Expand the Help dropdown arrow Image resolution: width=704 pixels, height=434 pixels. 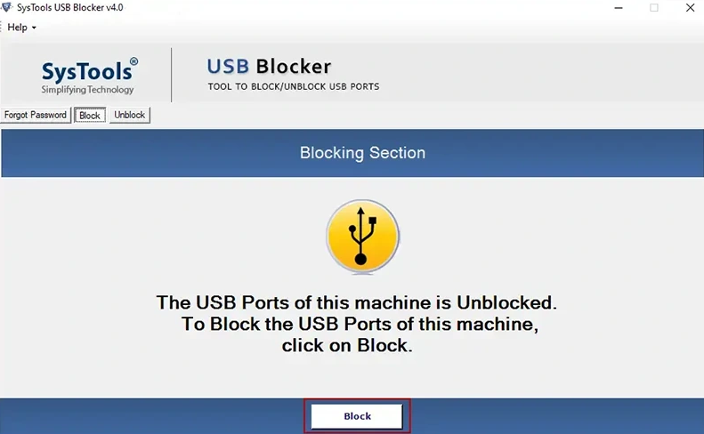click(34, 28)
